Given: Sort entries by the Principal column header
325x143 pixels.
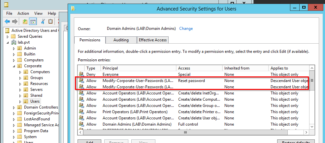Looking at the screenshot, I should 138,68.
